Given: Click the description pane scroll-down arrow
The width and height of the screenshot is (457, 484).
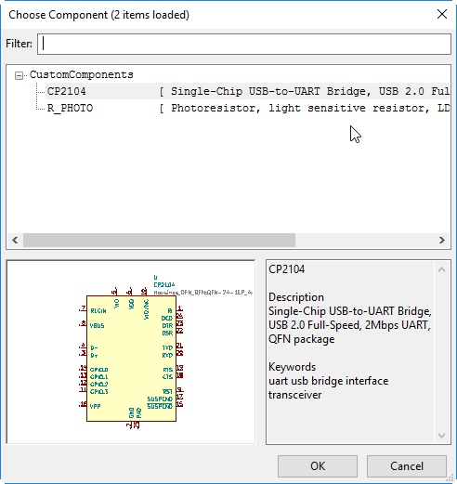Looking at the screenshot, I should [442, 435].
